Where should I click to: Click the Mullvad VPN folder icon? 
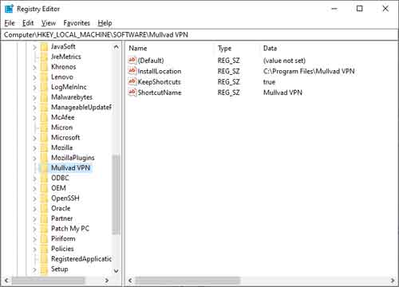tap(44, 168)
